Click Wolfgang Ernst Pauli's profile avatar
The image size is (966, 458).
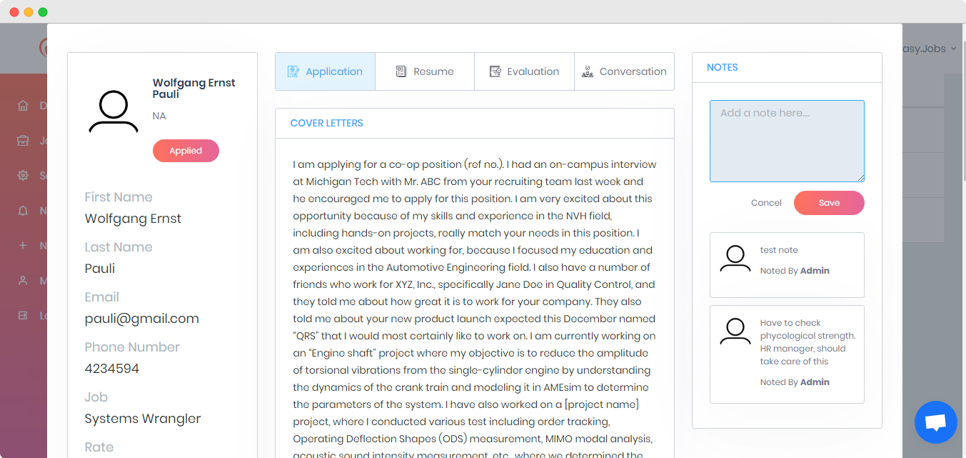[114, 111]
